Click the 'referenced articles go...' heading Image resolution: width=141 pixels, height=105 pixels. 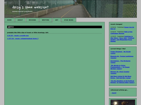click(x=119, y=90)
